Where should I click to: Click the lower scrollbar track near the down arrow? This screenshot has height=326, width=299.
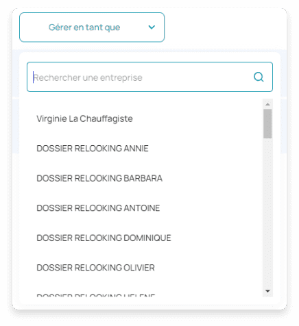point(267,279)
